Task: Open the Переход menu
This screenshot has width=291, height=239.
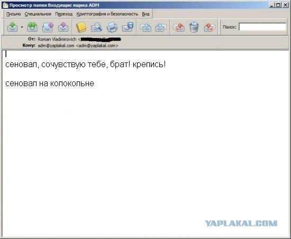Action: point(64,14)
